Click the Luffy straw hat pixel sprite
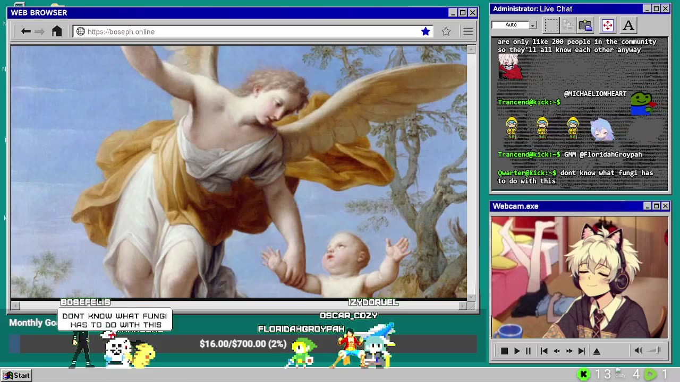680x382 pixels. pyautogui.click(x=349, y=349)
